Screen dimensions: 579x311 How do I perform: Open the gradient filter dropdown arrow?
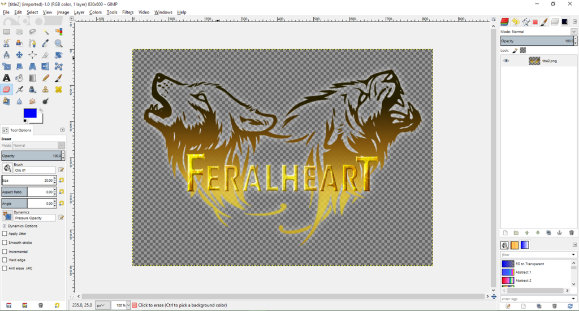point(573,255)
